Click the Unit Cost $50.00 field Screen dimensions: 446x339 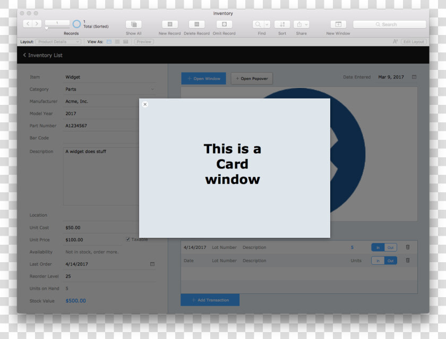[101, 228]
